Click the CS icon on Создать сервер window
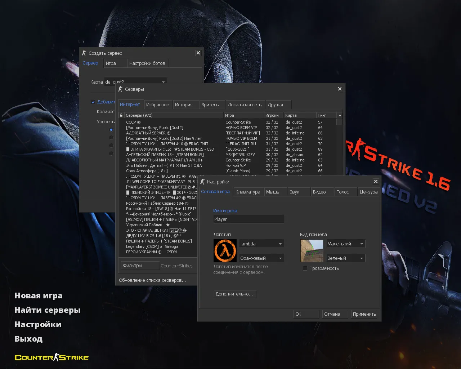461x369 pixels. pyautogui.click(x=84, y=53)
